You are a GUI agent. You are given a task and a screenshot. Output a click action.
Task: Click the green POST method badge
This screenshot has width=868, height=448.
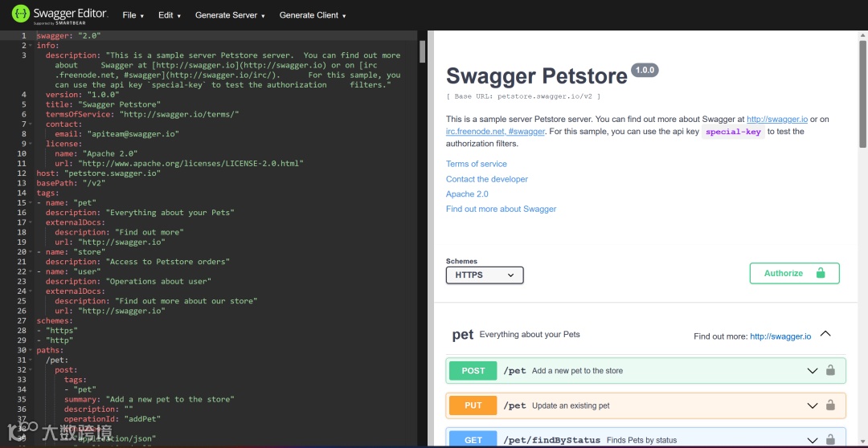[473, 371]
